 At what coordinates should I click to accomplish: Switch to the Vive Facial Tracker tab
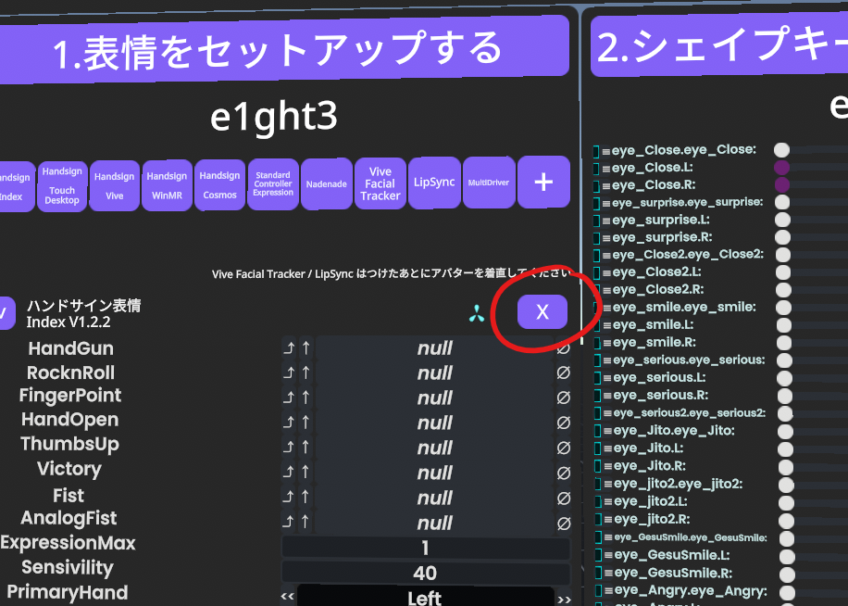380,183
